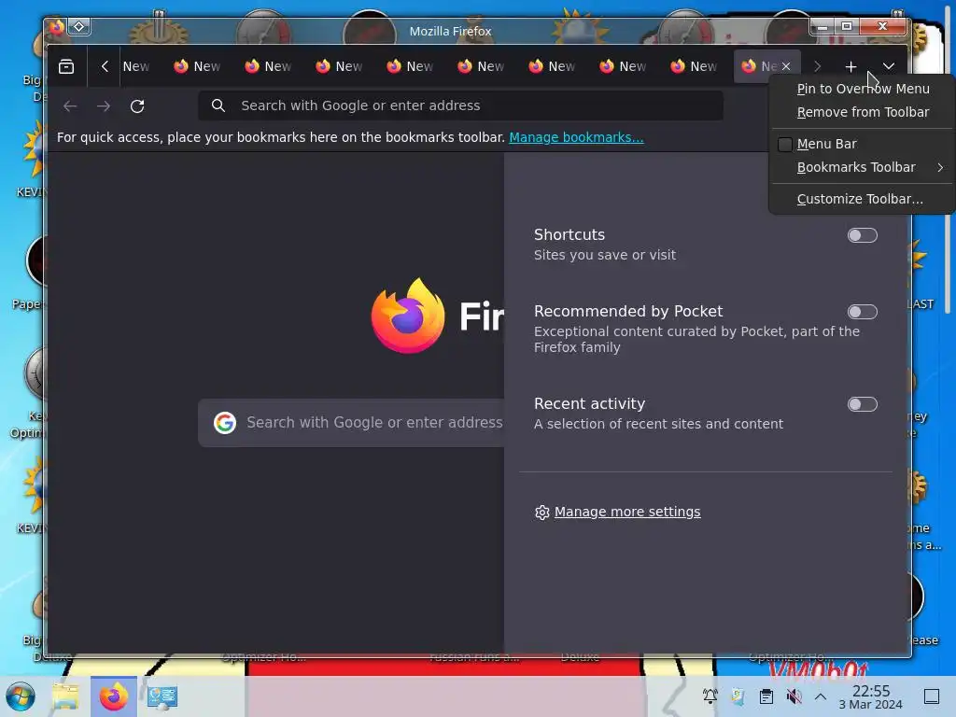Close the active New Tab

click(786, 66)
